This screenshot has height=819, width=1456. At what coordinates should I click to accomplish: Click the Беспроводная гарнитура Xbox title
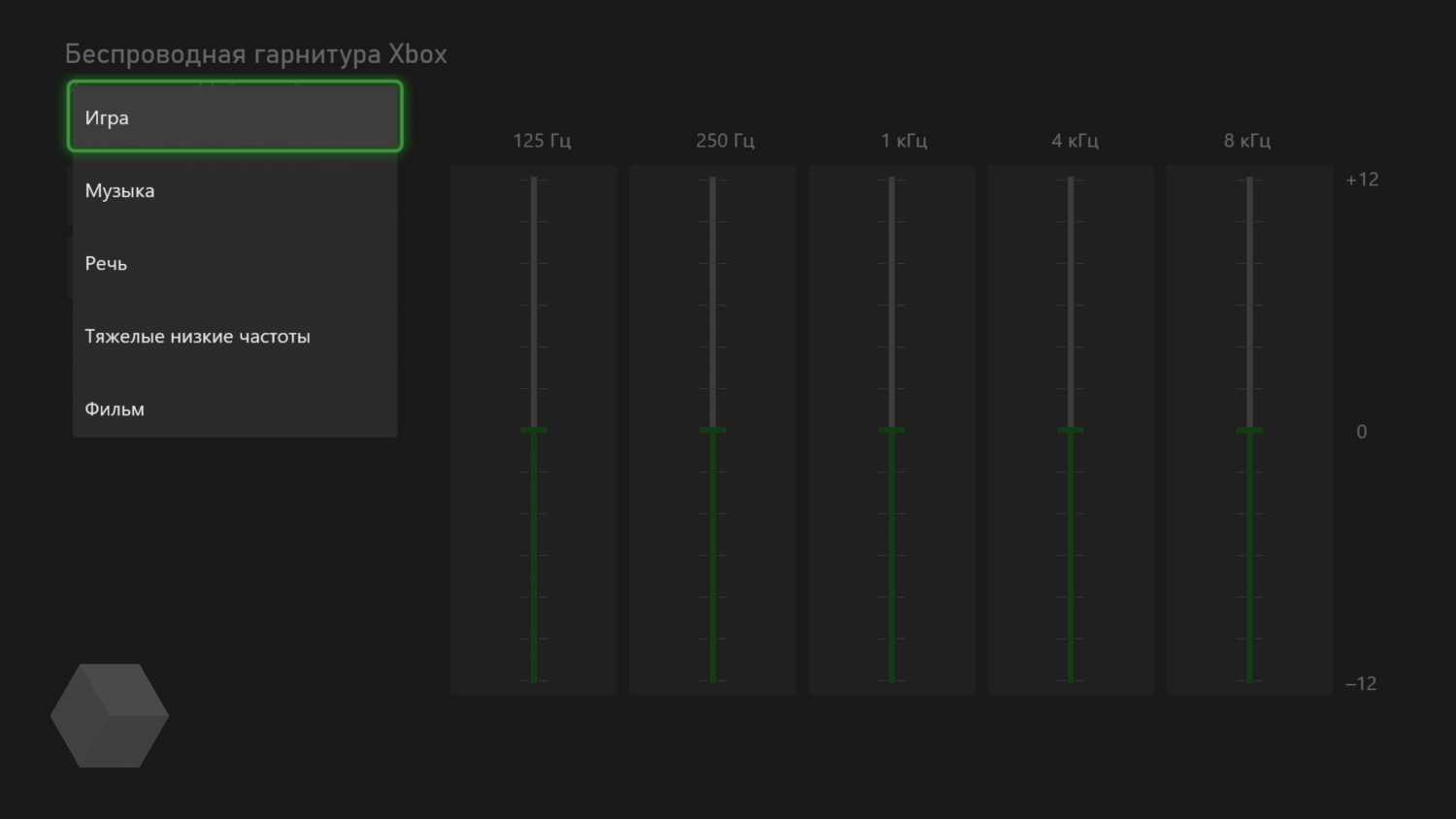[256, 54]
